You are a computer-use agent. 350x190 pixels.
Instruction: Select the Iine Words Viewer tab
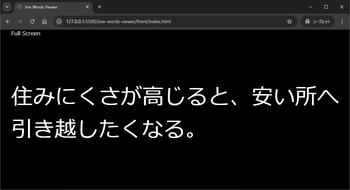pyautogui.click(x=53, y=7)
